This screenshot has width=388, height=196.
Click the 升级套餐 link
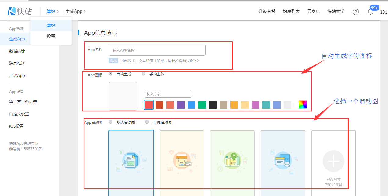(267, 11)
